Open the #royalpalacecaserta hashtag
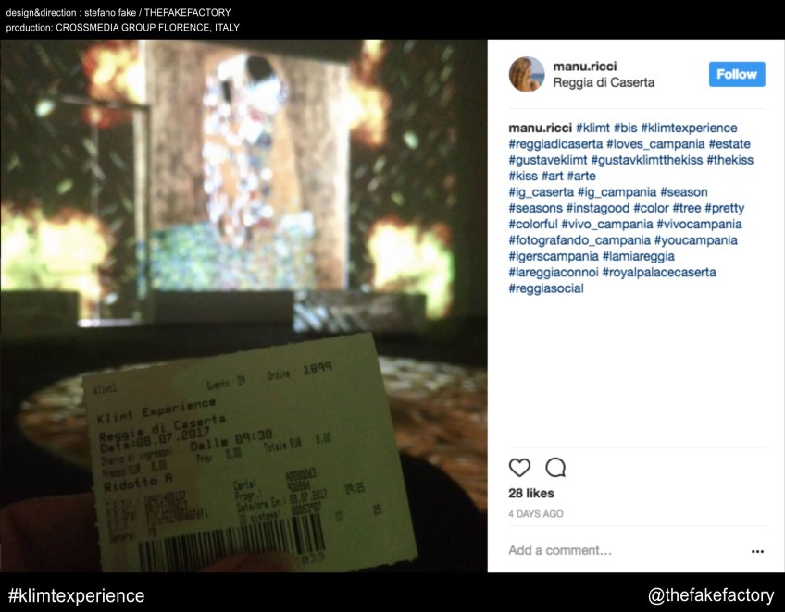The width and height of the screenshot is (785, 612). pos(659,272)
